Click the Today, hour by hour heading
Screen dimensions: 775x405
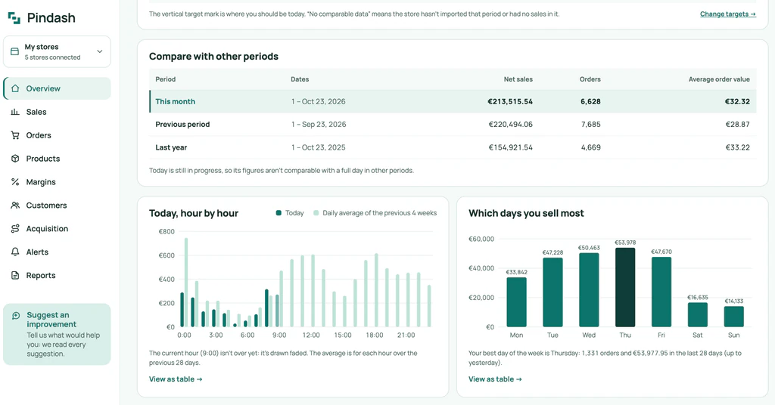194,213
